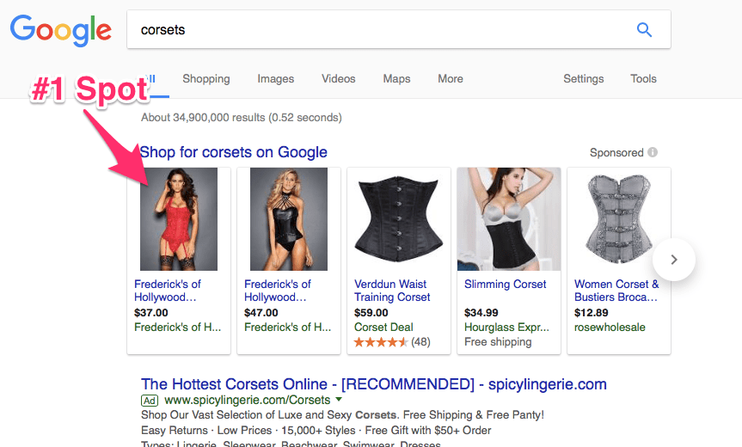
Task: Switch to the Shopping tab
Action: click(206, 78)
